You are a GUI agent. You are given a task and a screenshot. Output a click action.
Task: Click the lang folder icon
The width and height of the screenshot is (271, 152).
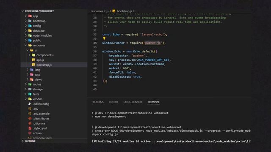[x=32, y=70]
